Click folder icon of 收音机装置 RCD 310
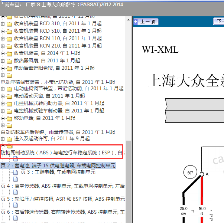This screenshot has height=223, width=224. (x=9, y=24)
